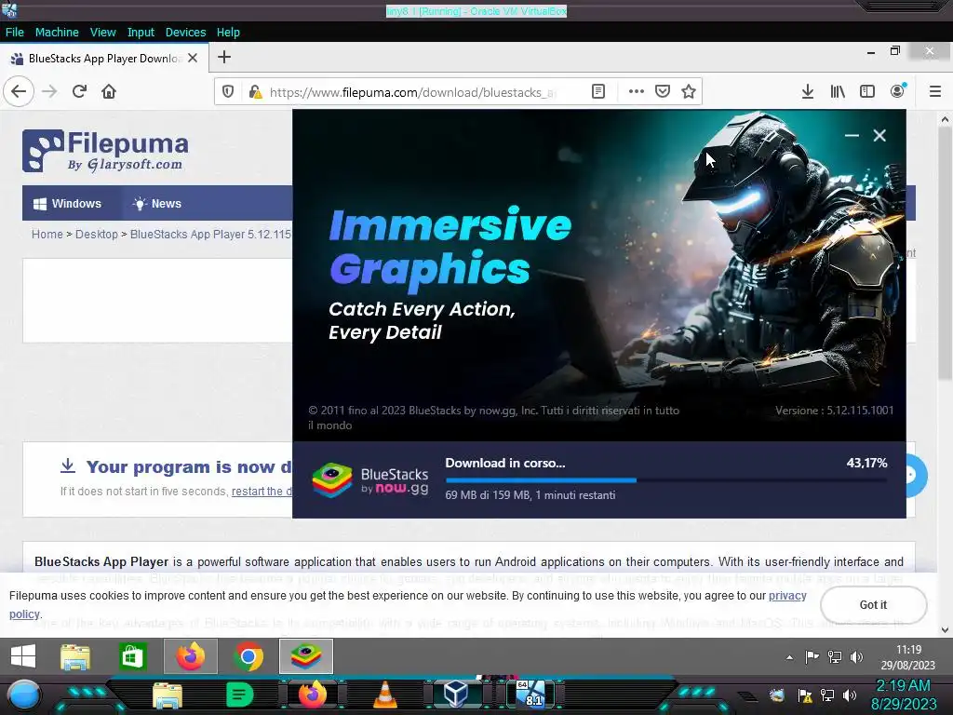Close the BlueStacks App Player tab
Image resolution: width=953 pixels, height=715 pixels.
193,59
